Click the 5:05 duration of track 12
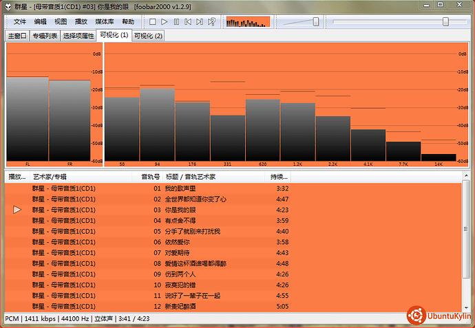This screenshot has height=328, width=475. point(282,306)
